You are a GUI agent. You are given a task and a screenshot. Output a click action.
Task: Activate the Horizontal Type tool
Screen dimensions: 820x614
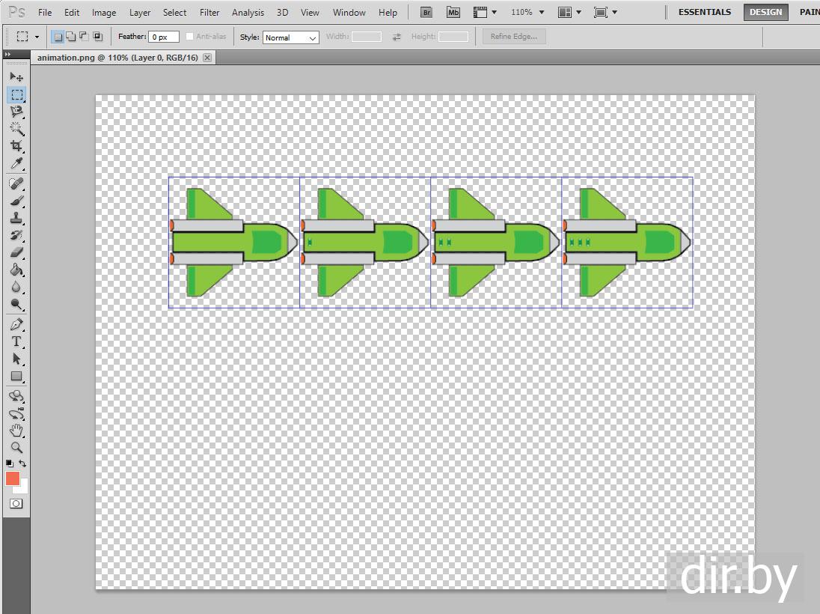tap(16, 341)
